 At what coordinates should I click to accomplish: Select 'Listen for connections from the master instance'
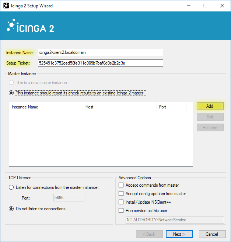point(11,187)
